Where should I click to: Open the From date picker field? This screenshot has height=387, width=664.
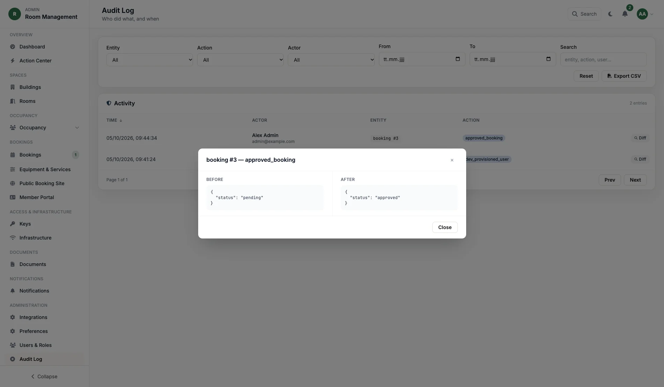422,59
